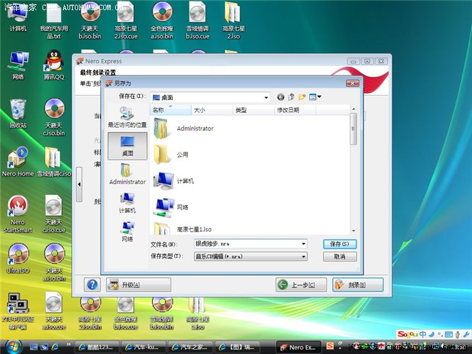
Task: Select 高原七星1.iso in the file list
Action: (183, 229)
